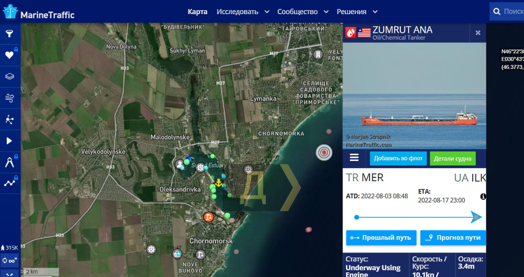Expand the Решения dropdown menu
Screen dimensions: 524x277
357,11
